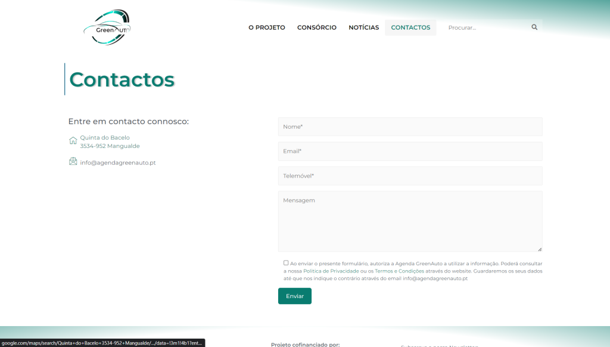Viewport: 610px width, 347px height.
Task: Go to the CONSÓRCIO page
Action: coord(316,27)
